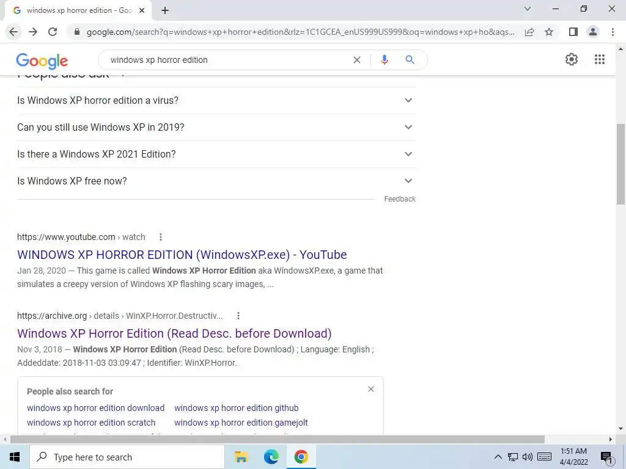Image resolution: width=626 pixels, height=469 pixels.
Task: Expand 'Can you still use Windows XP in 2019?'
Action: click(216, 127)
